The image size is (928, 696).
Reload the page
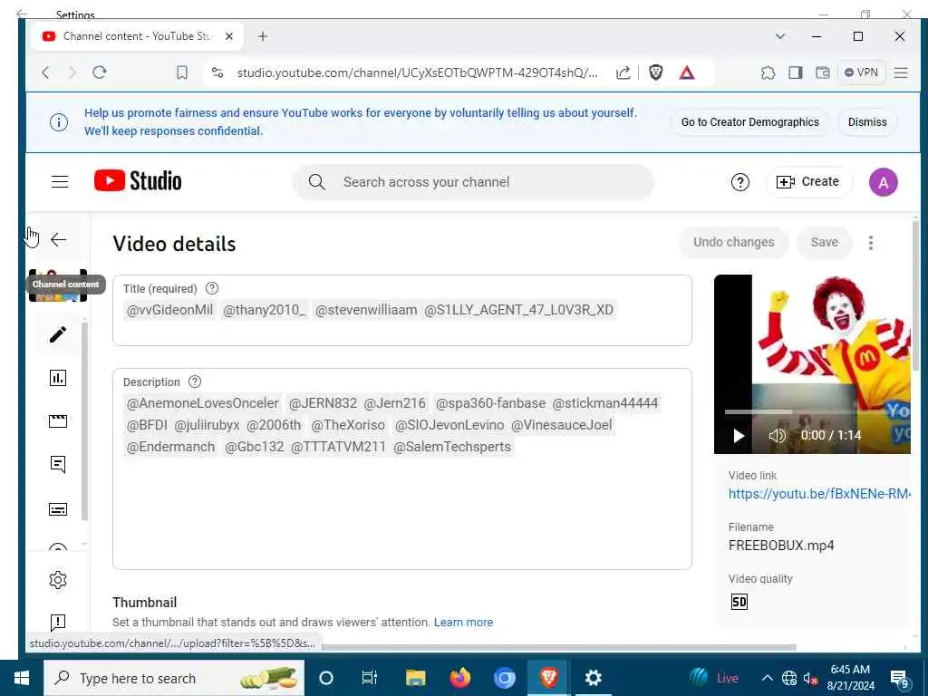pos(100,72)
